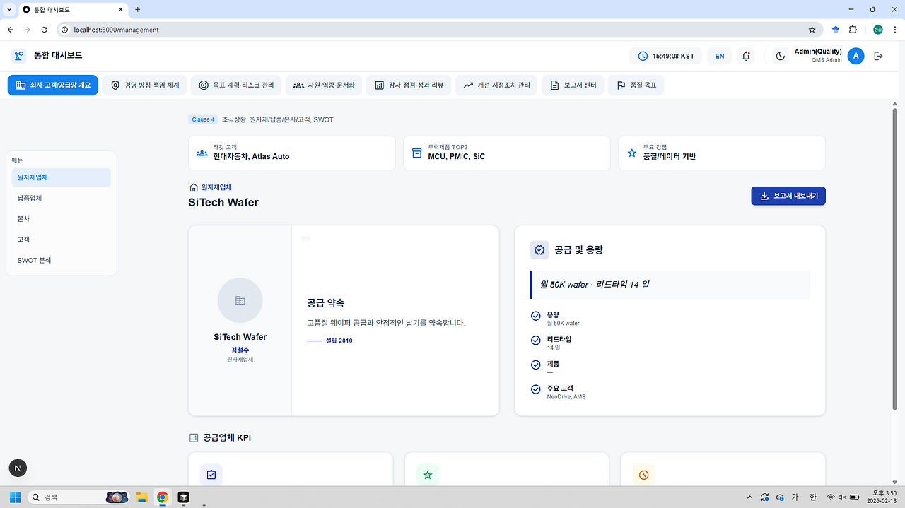This screenshot has height=508, width=905.
Task: Click the Clause 4 badge
Action: 203,119
